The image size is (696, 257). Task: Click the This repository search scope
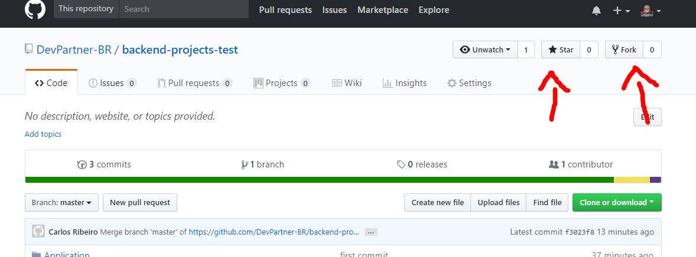[x=86, y=9]
